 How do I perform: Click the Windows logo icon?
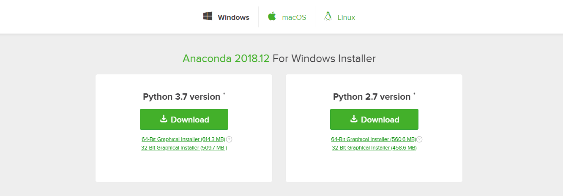(x=208, y=16)
